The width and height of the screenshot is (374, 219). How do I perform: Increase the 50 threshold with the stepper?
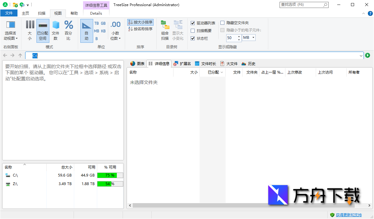(239, 36)
